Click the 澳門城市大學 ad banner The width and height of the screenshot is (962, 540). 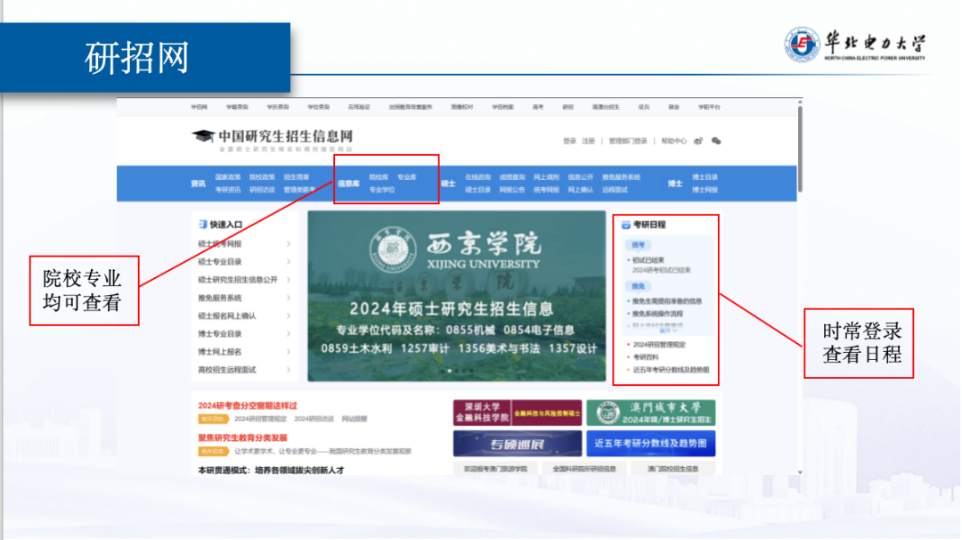pyautogui.click(x=651, y=413)
